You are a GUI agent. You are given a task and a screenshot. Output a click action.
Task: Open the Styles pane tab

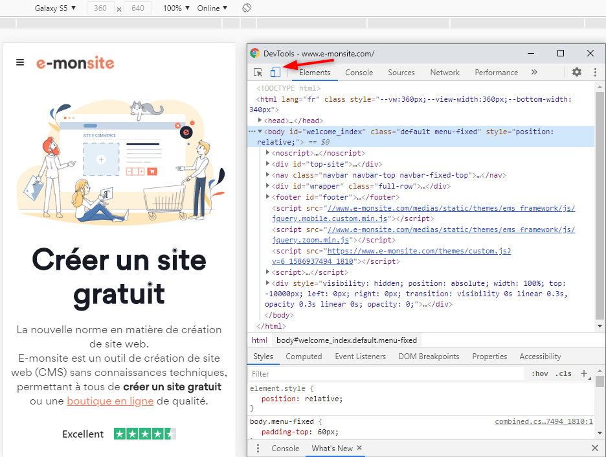pos(263,357)
